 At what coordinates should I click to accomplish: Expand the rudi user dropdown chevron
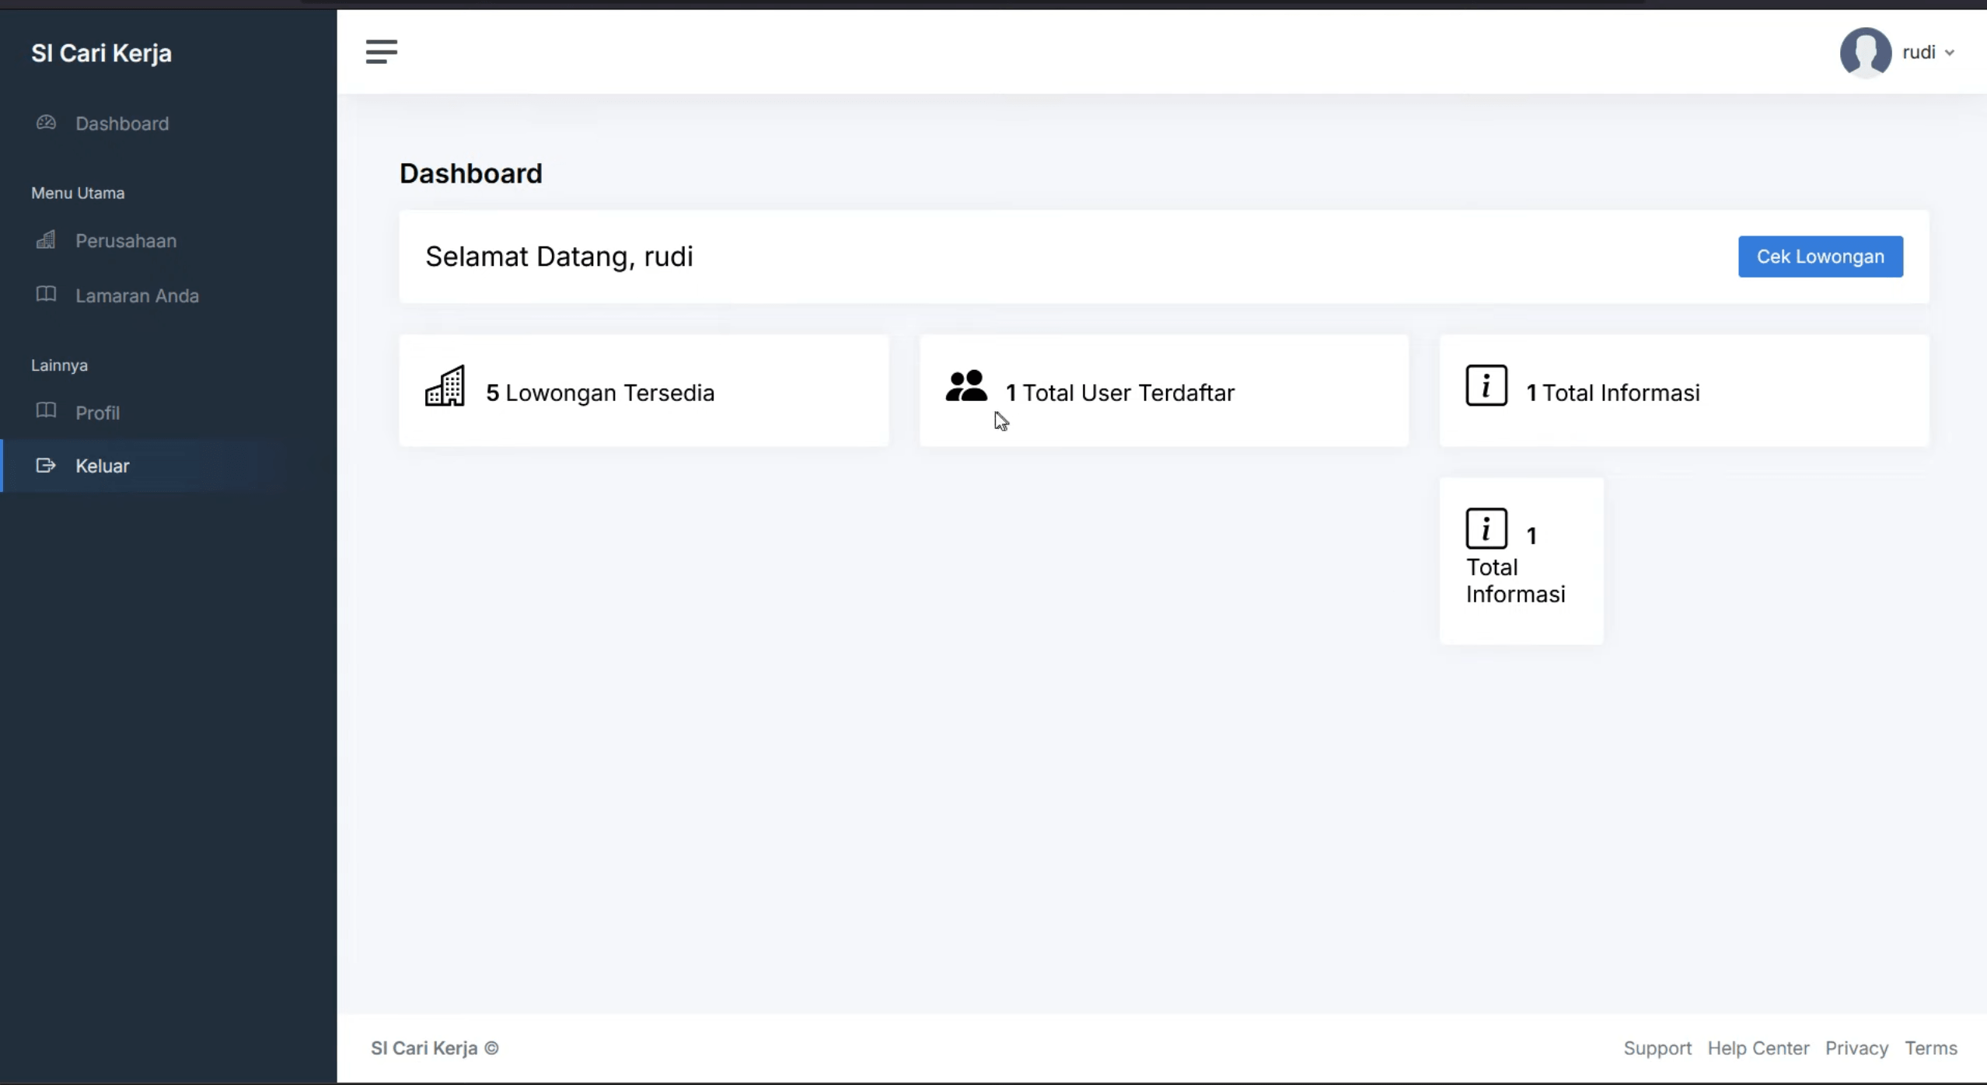coord(1950,53)
